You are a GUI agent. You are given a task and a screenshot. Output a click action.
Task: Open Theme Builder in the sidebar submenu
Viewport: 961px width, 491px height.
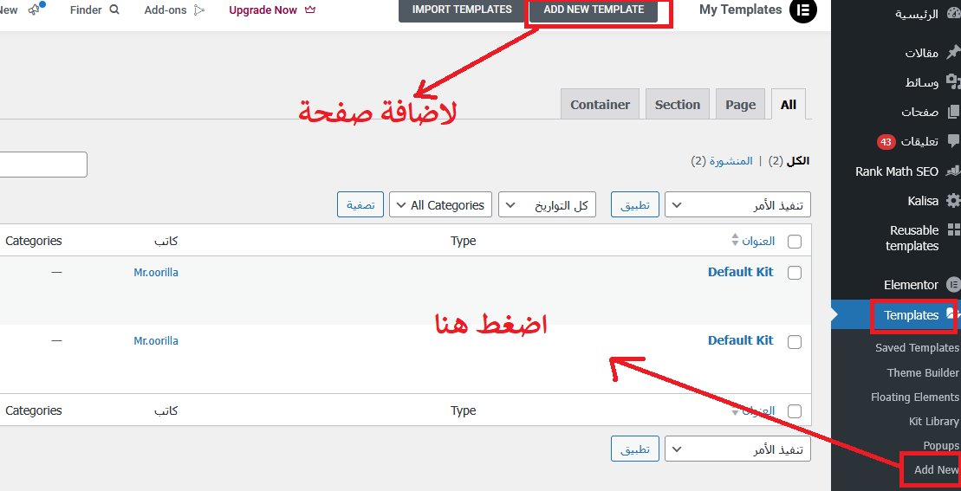923,372
